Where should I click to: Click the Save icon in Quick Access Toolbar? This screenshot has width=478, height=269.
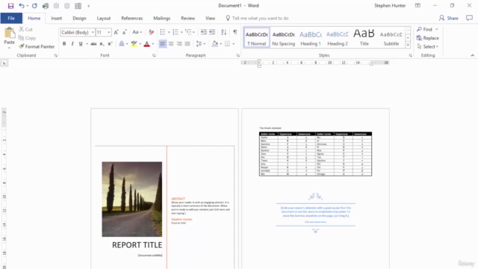pos(10,6)
